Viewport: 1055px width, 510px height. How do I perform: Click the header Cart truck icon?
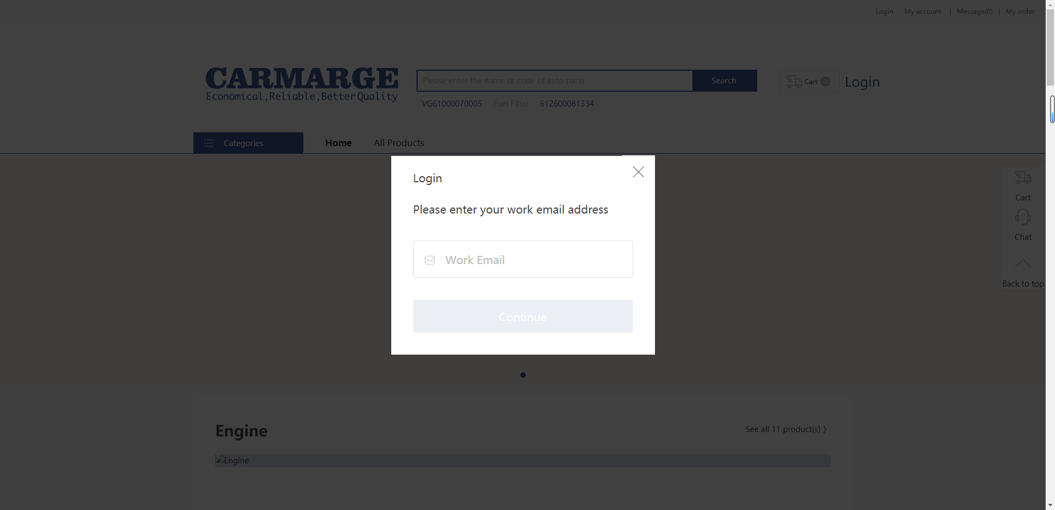click(794, 81)
